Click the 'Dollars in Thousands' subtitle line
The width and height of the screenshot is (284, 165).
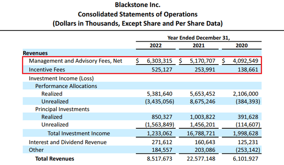[x=138, y=23]
